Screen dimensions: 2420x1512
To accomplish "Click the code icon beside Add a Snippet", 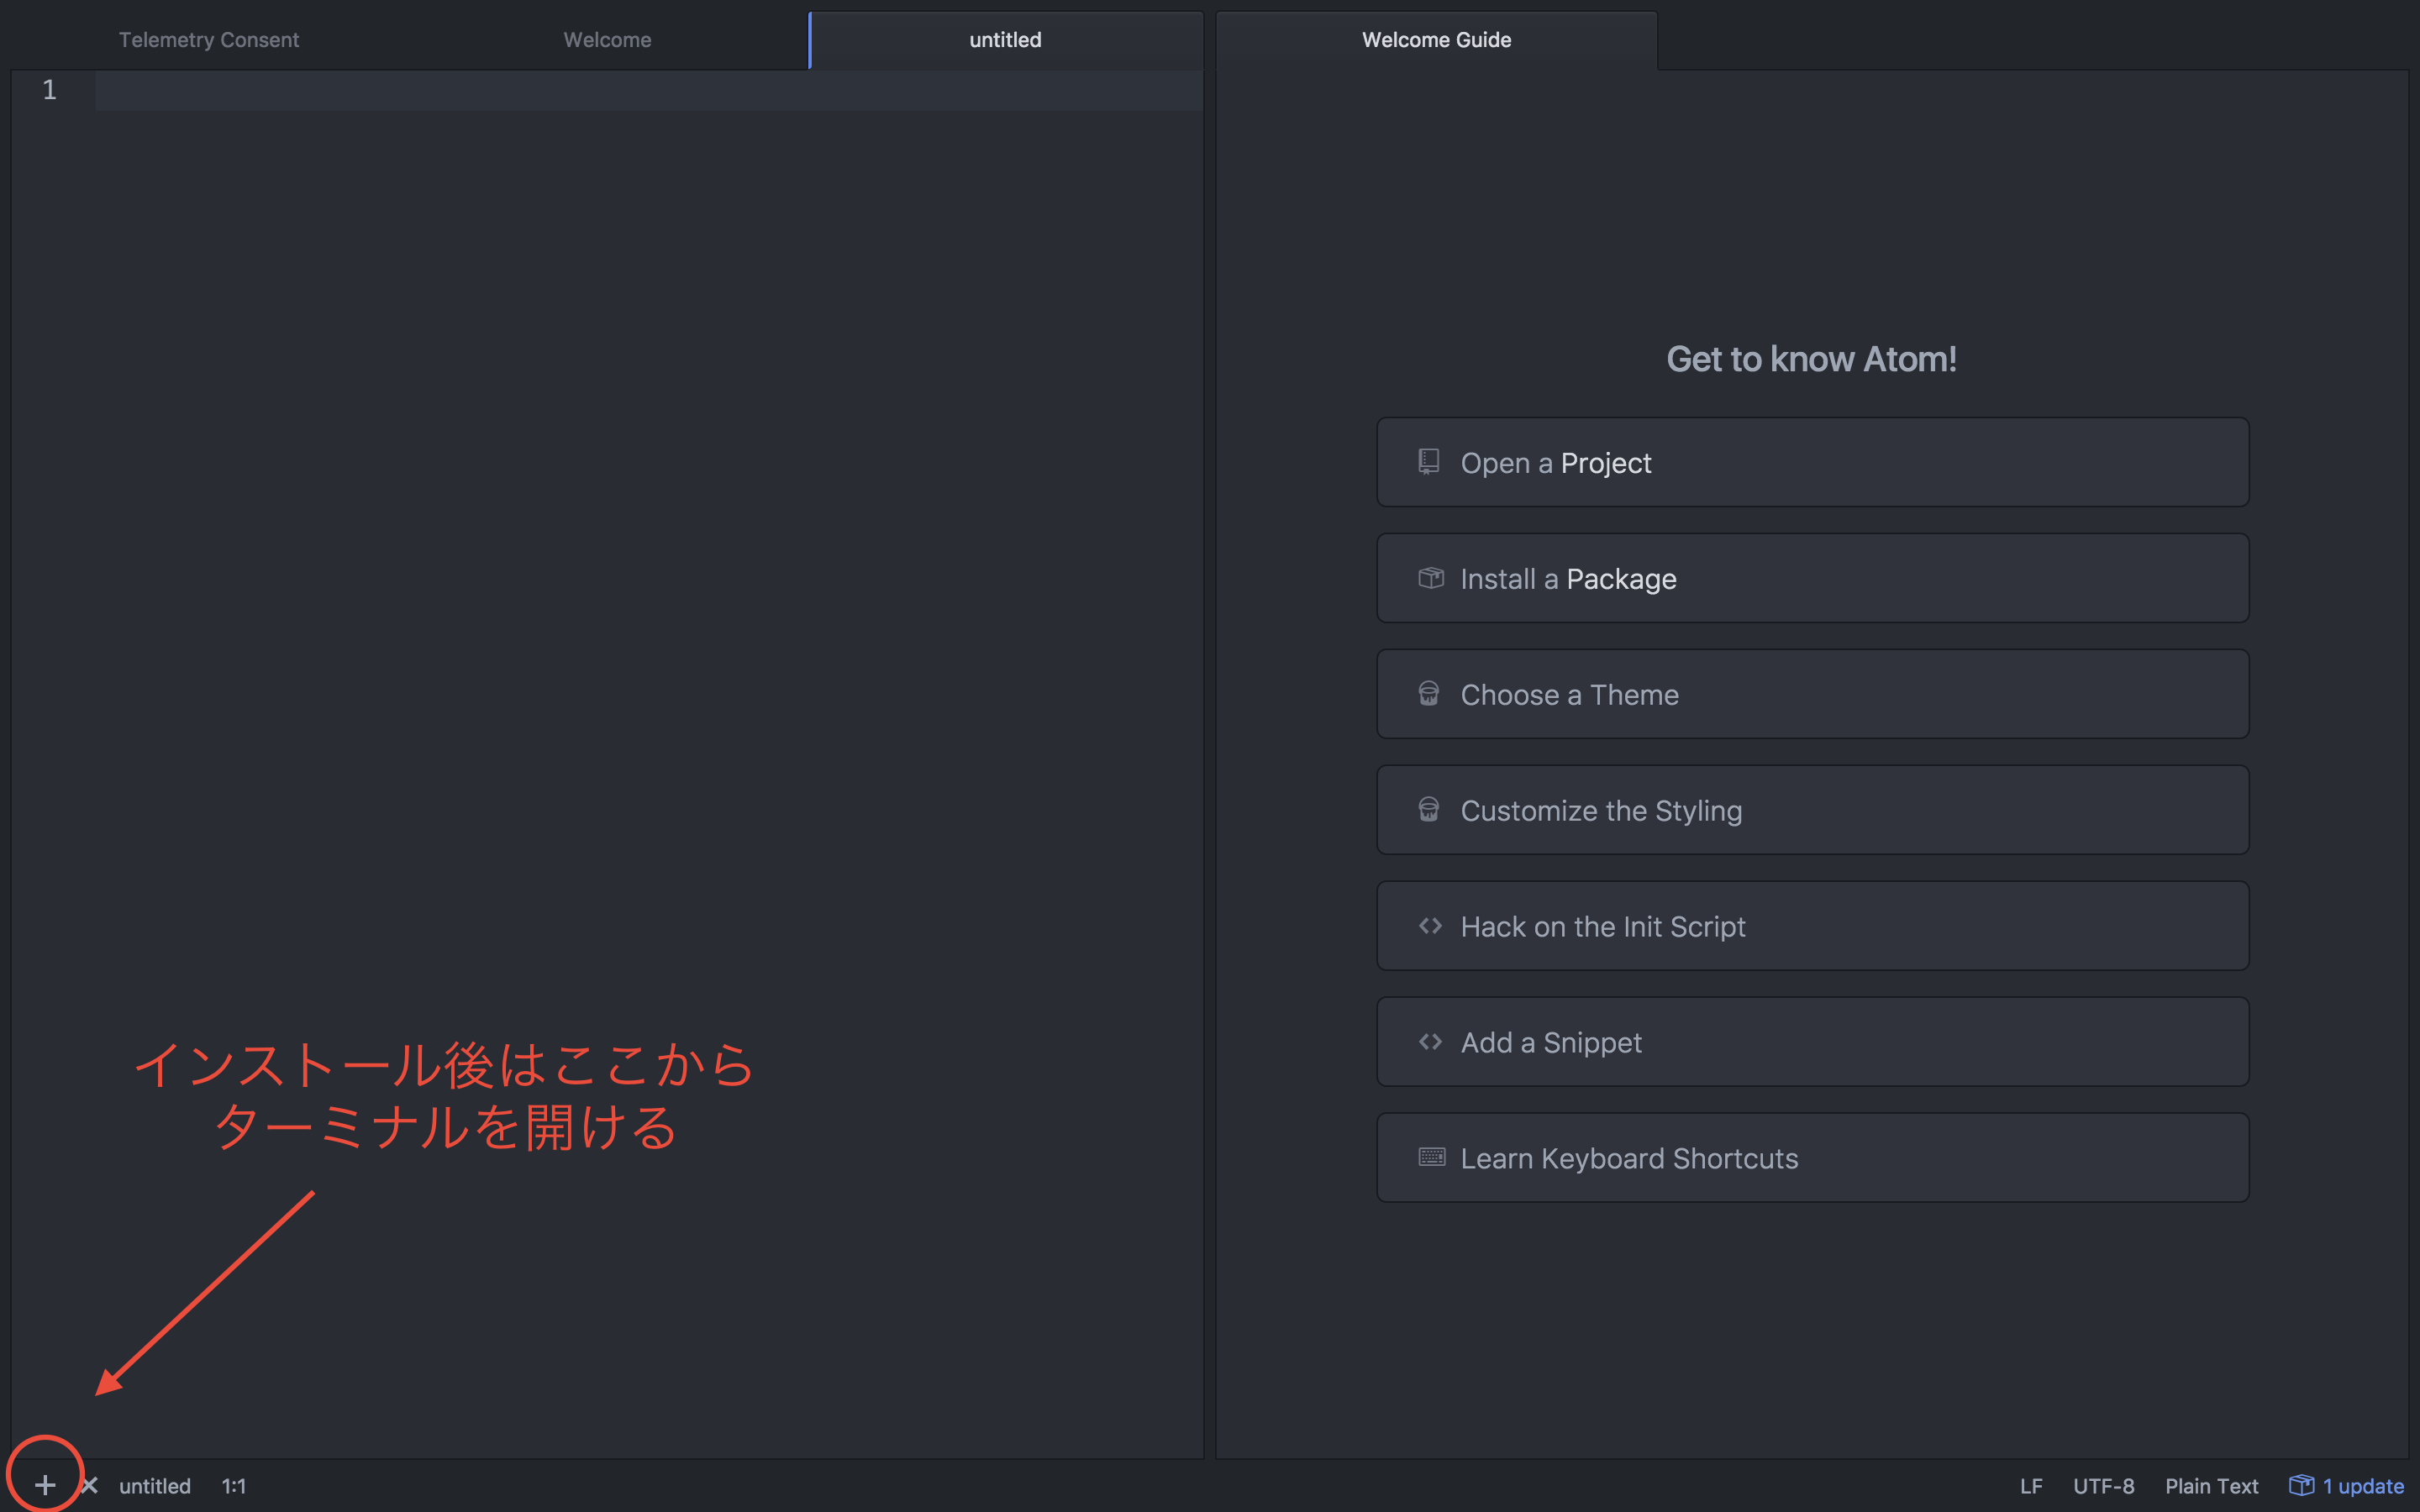I will tap(1431, 1042).
